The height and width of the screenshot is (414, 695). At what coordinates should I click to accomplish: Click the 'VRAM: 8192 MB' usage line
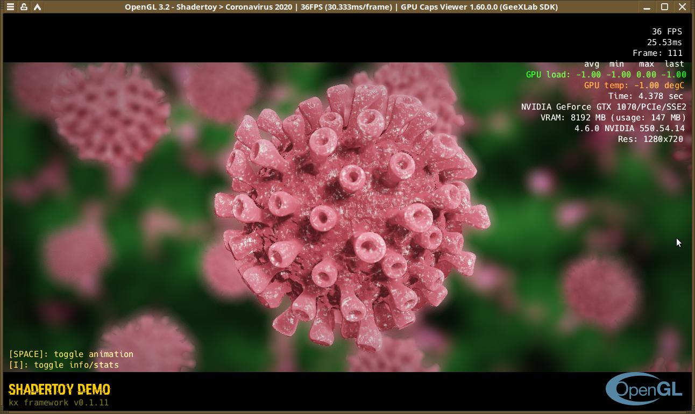pyautogui.click(x=613, y=118)
